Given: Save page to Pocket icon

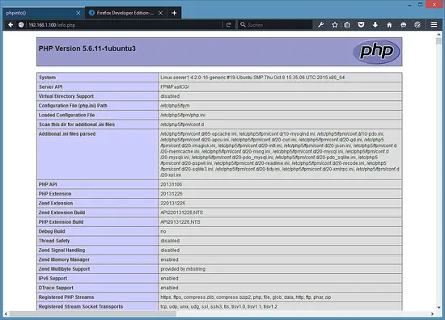Looking at the screenshot, I should 361,25.
